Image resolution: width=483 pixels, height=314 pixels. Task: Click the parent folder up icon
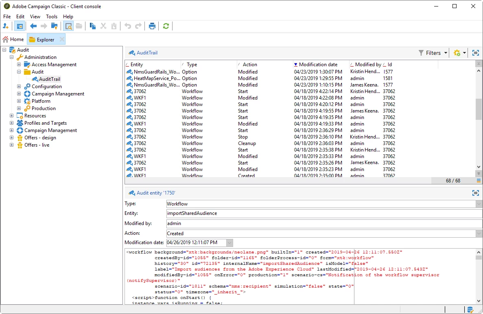click(x=54, y=26)
